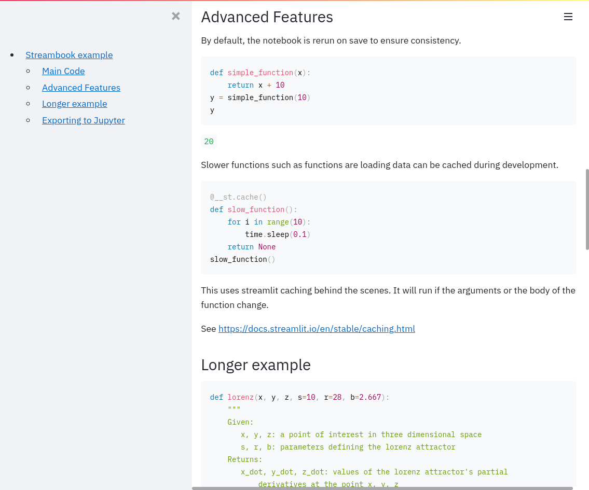Click the lorenz function definition line
Screen dimensions: 589x490
pos(299,397)
